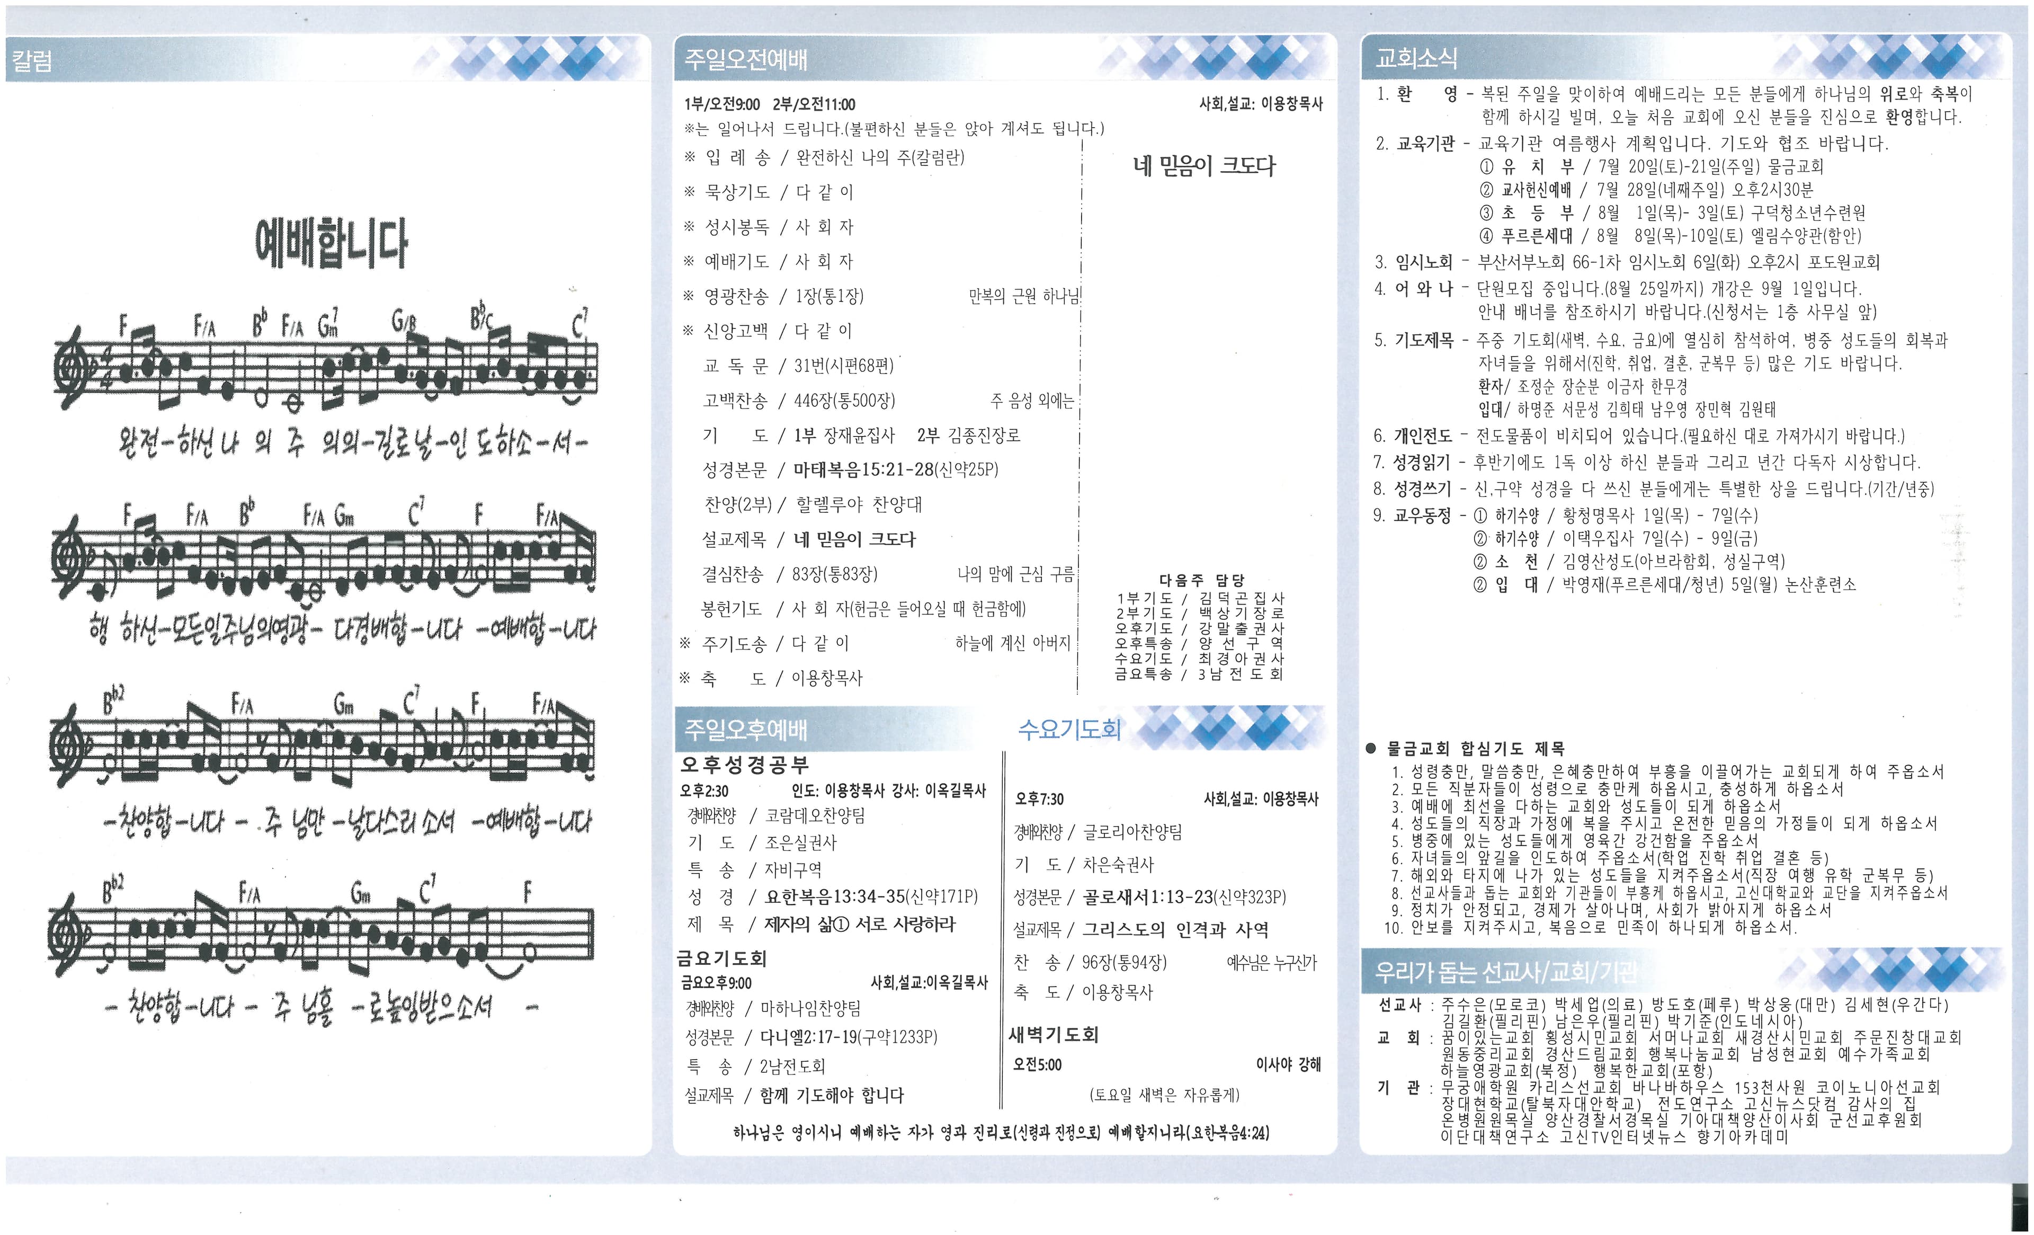This screenshot has width=2034, height=1235.
Task: Select '83장(통83장)' in the 결심찬송 row
Action: (835, 574)
